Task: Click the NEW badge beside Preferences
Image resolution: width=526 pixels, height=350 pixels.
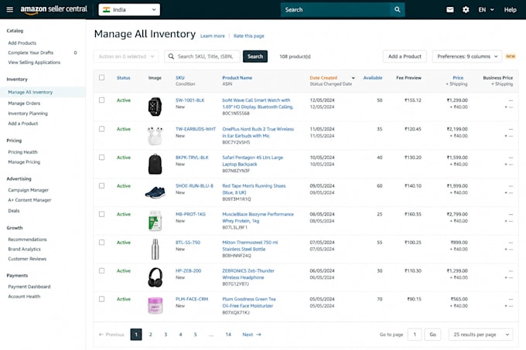Action: (x=511, y=56)
